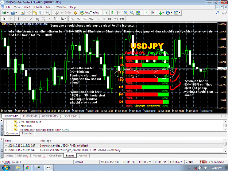Screen dimensions: 228x171
Task: Switch to H1 timeframe
Action: pyautogui.click(x=97, y=19)
